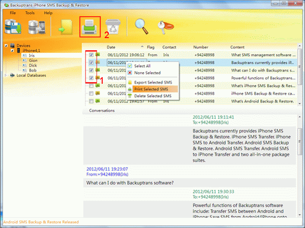The image size is (305, 228).
Task: Sort messages by the Flag column header
Action: tap(150, 47)
